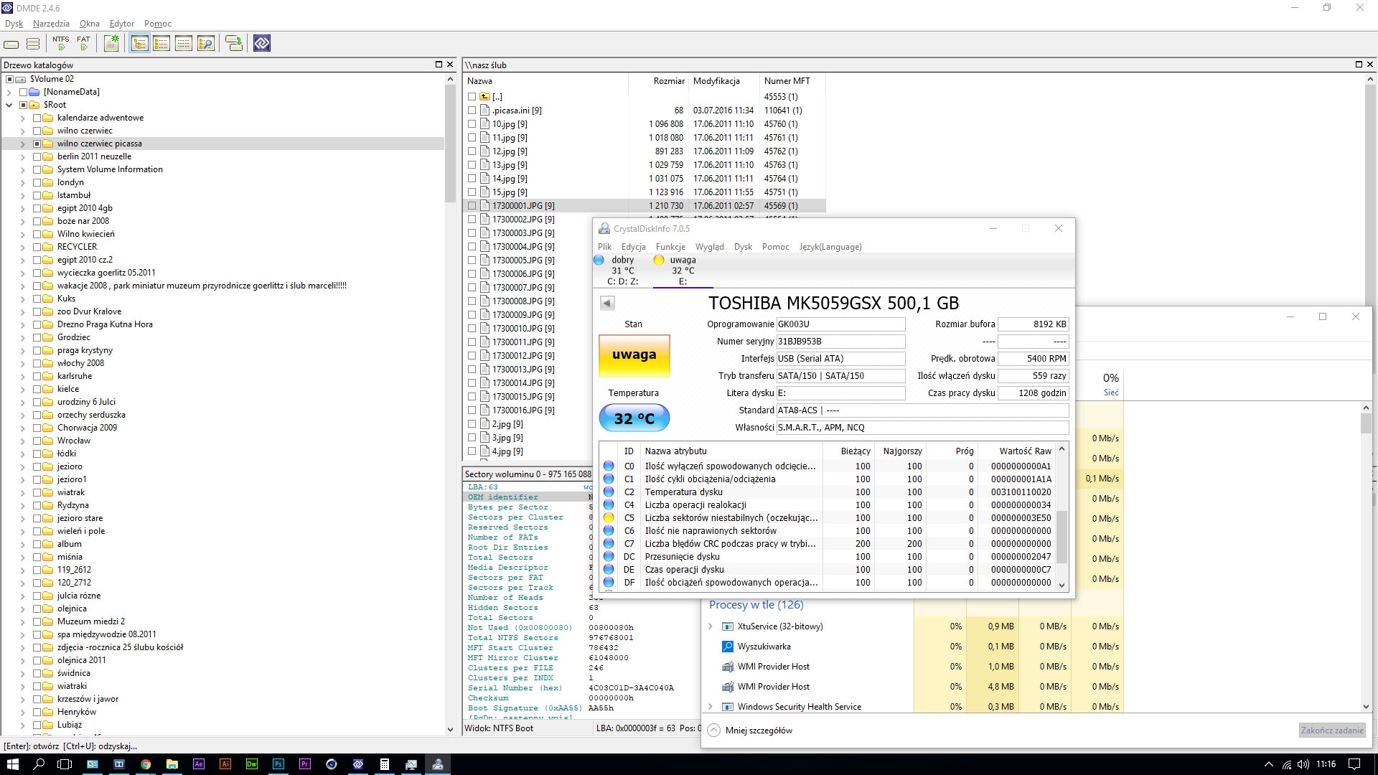
Task: Expand the [NonameData] tree node
Action: pyautogui.click(x=9, y=92)
